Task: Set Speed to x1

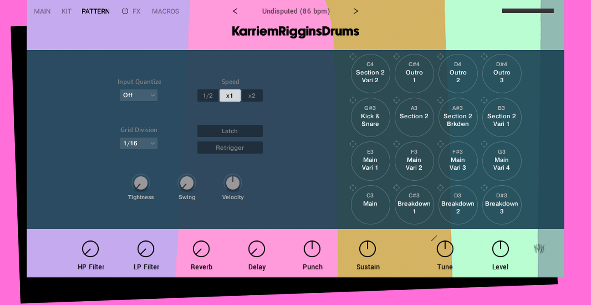Action: 230,96
